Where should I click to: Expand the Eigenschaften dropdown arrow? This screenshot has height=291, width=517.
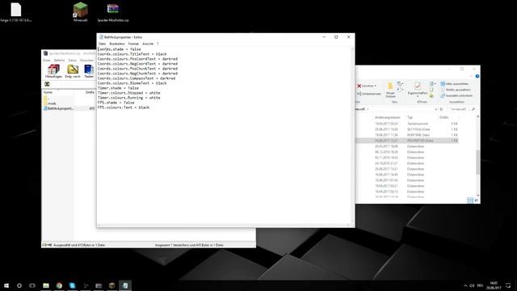tap(418, 97)
